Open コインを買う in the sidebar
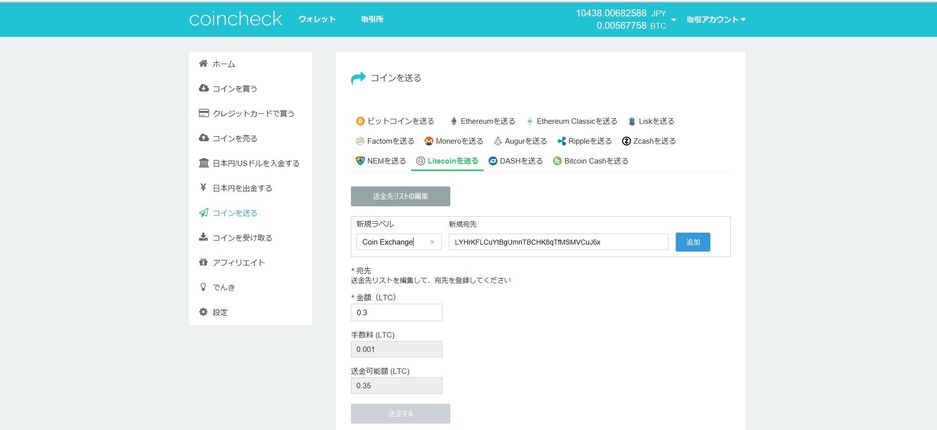937x430 pixels. (235, 88)
